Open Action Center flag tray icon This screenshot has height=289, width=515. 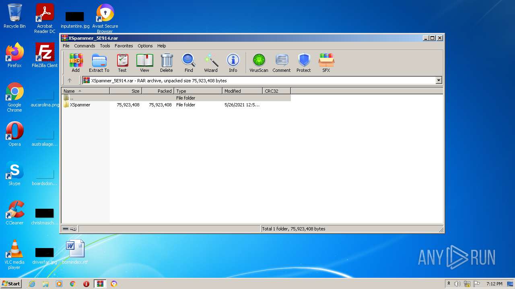[477, 284]
